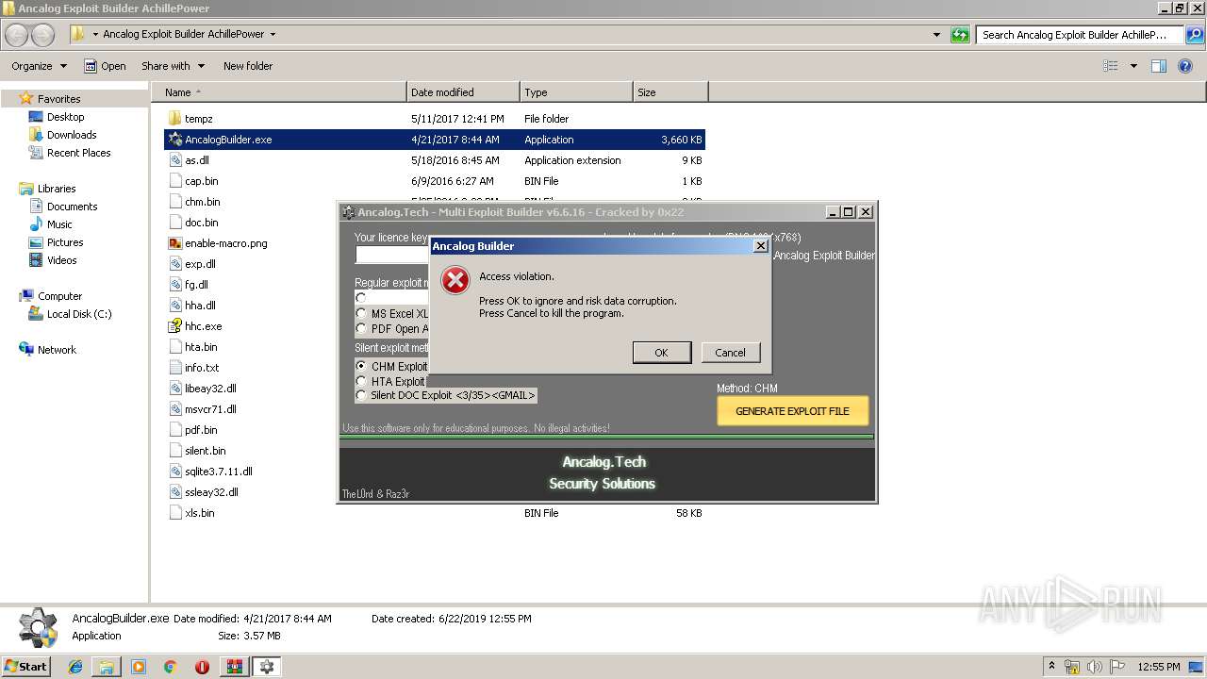Sort files by Name column header

278,92
